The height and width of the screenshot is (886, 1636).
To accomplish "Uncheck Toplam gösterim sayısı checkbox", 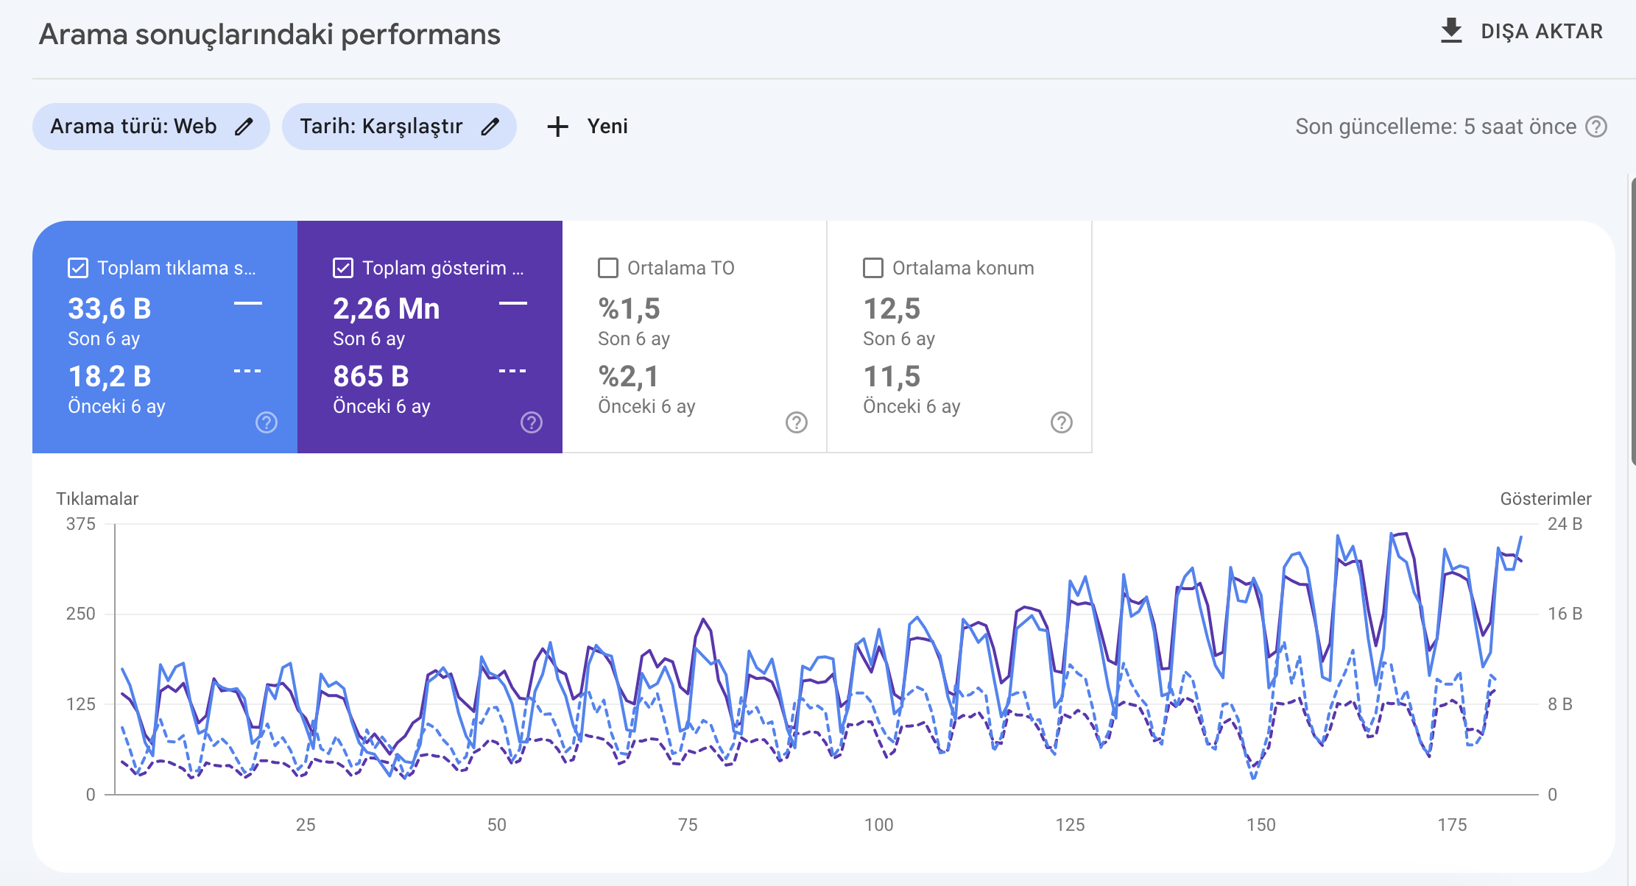I will coord(343,268).
